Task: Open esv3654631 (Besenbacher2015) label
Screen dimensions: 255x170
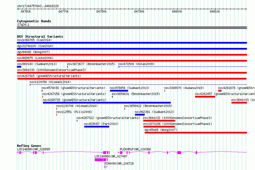Action: click(x=136, y=94)
